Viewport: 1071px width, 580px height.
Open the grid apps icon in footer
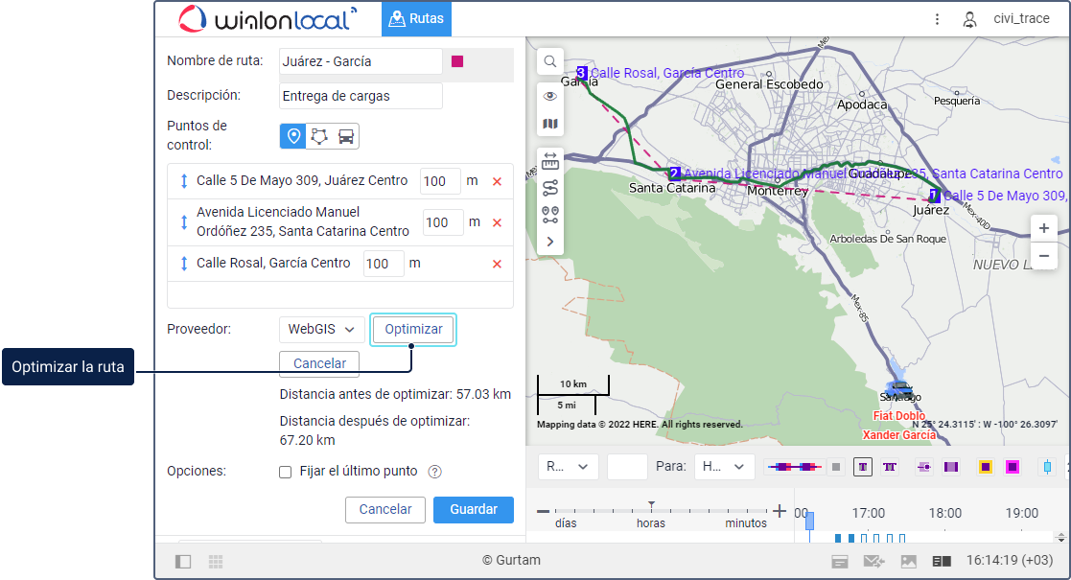(x=216, y=562)
